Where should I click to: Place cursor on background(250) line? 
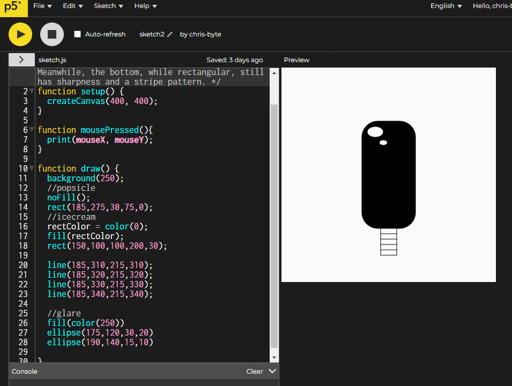85,179
